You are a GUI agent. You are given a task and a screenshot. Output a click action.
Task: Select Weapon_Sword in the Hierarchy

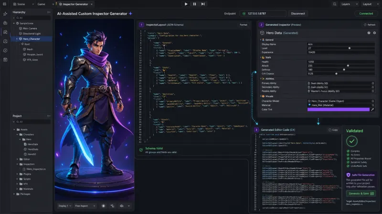click(x=34, y=55)
